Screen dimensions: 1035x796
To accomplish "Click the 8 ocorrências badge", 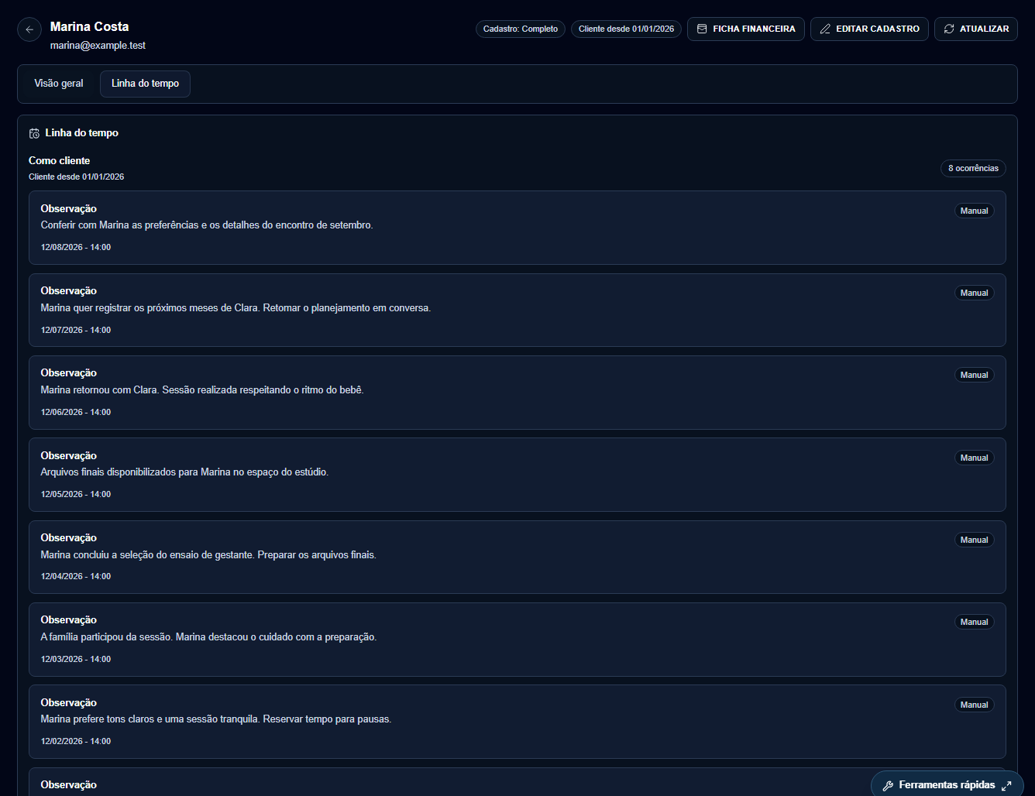I will (x=973, y=168).
